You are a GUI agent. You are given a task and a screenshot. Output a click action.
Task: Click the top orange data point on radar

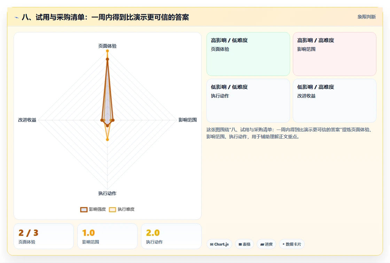point(108,51)
